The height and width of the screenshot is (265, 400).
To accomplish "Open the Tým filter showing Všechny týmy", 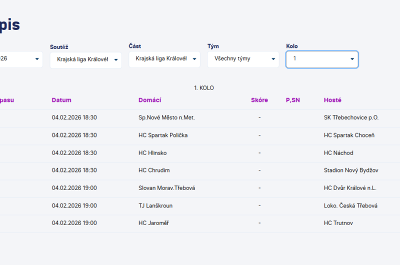I will coord(243,59).
